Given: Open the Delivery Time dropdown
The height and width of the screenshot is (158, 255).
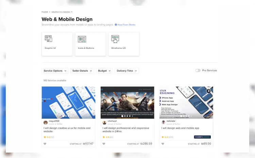Looking at the screenshot, I should tap(127, 71).
